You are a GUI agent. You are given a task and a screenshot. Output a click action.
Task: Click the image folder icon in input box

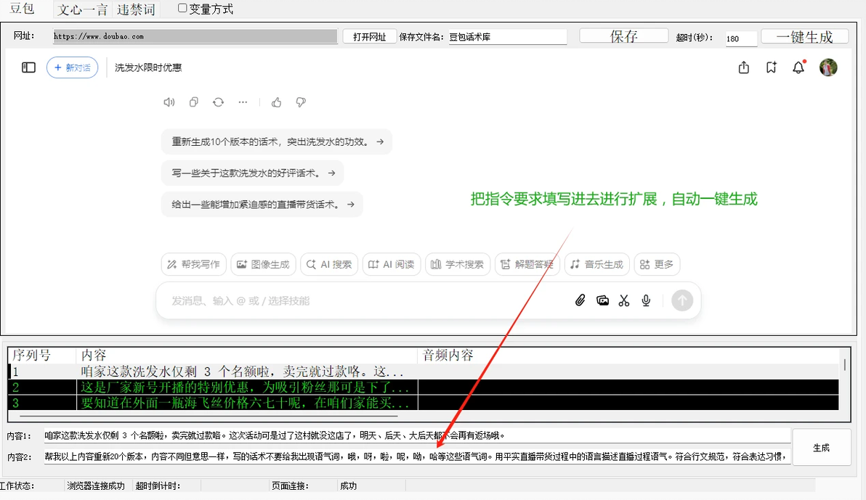click(x=602, y=300)
